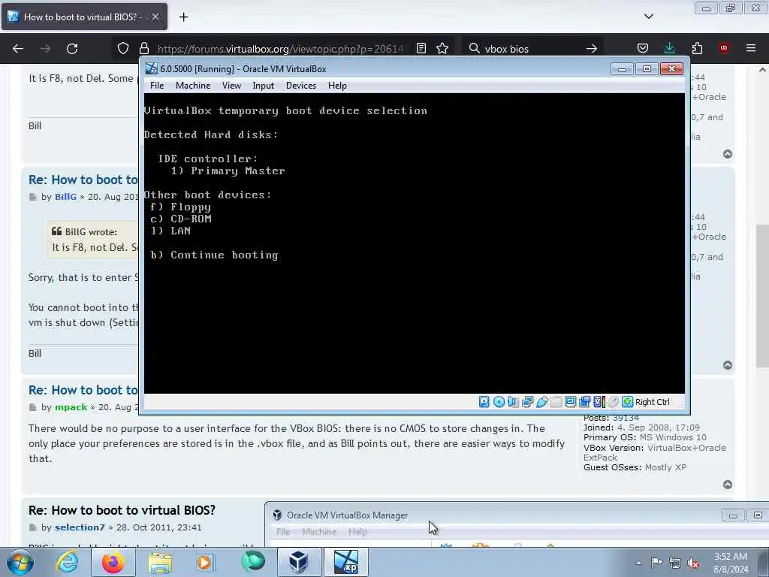Image resolution: width=769 pixels, height=577 pixels.
Task: Click 'b) Continue booting' text in VM screen
Action: pyautogui.click(x=214, y=255)
